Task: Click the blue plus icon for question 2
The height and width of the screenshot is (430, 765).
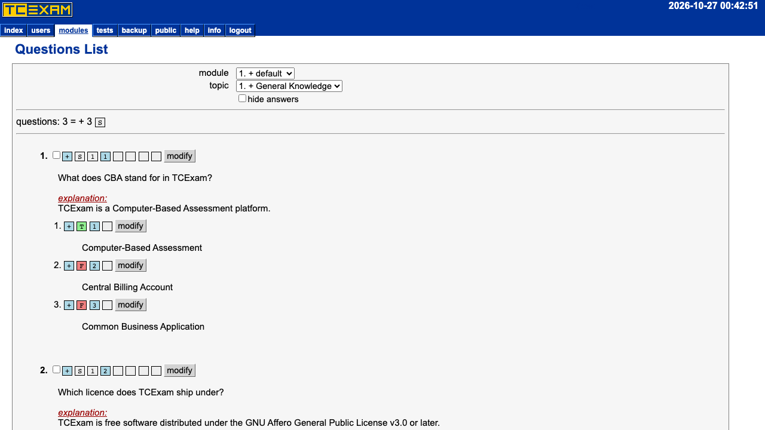Action: (x=67, y=371)
